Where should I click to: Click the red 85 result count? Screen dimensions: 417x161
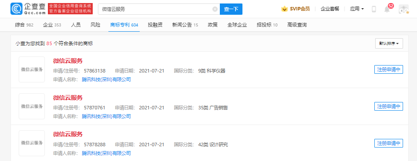point(49,44)
